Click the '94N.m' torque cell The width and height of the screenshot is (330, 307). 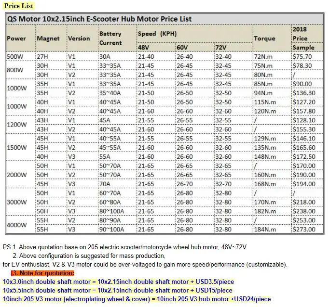263,93
